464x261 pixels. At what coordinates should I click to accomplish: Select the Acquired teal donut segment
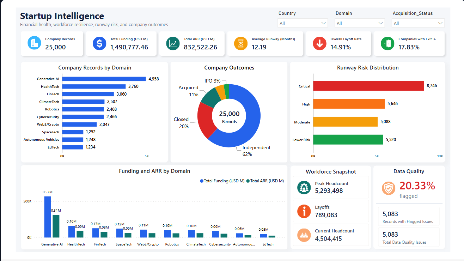click(210, 97)
